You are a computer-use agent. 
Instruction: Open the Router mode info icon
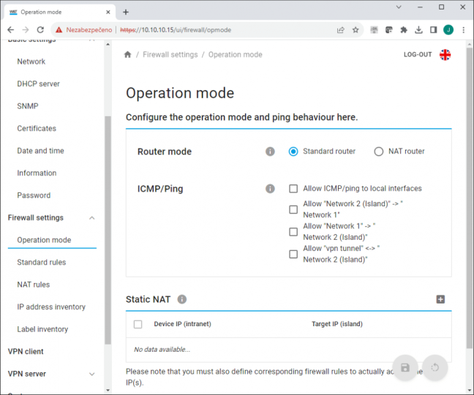[x=270, y=151]
